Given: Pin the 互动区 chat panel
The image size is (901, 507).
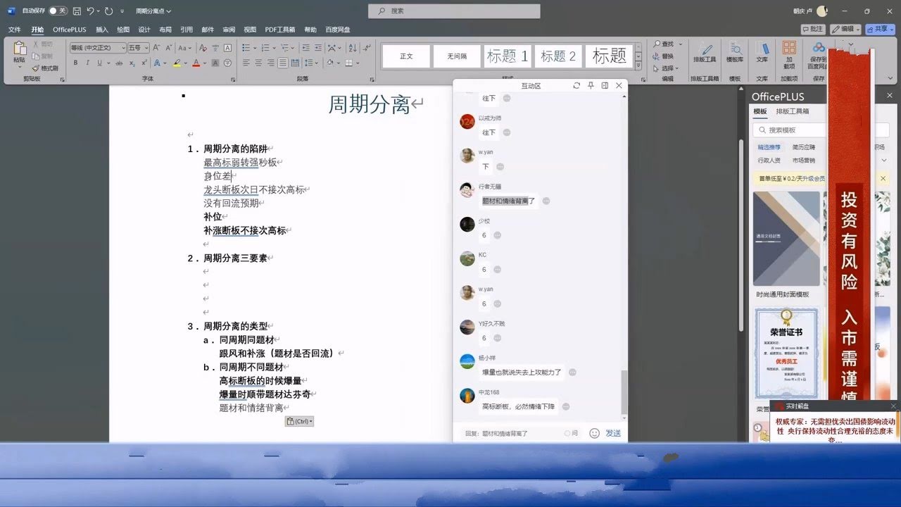Looking at the screenshot, I should 591,85.
